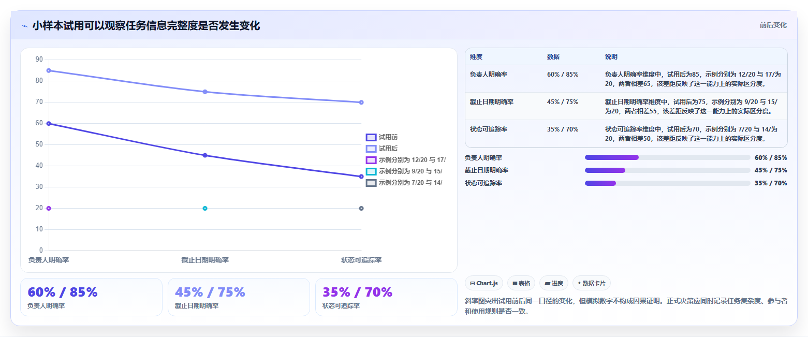Click 试用前 data point at 45
The height and width of the screenshot is (337, 808).
[205, 155]
